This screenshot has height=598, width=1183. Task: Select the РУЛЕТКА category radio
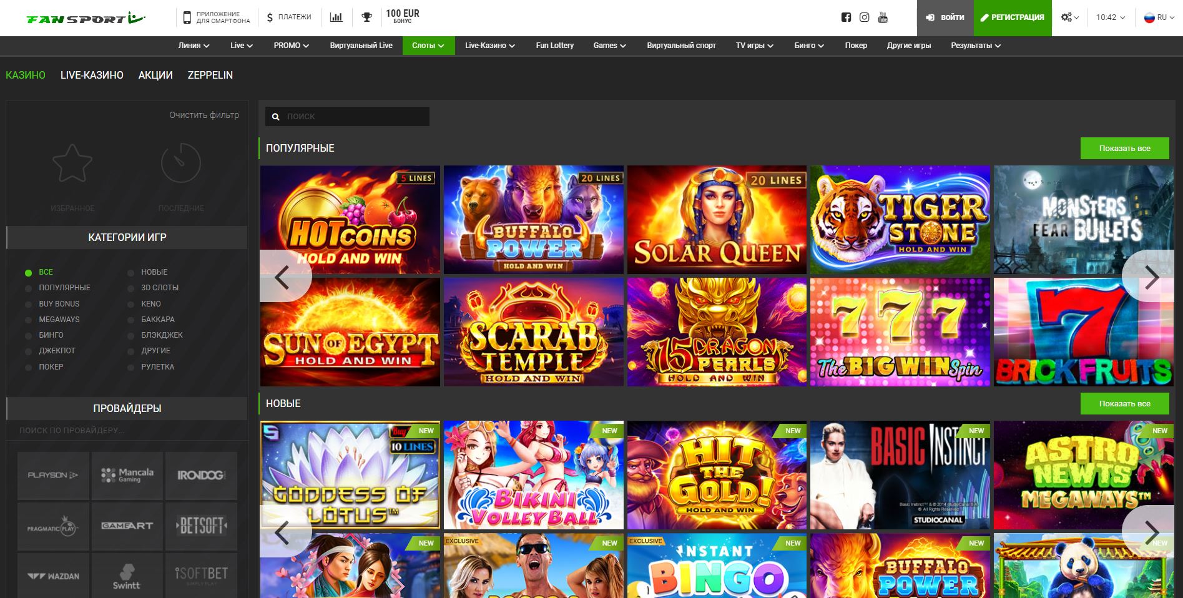pos(130,368)
